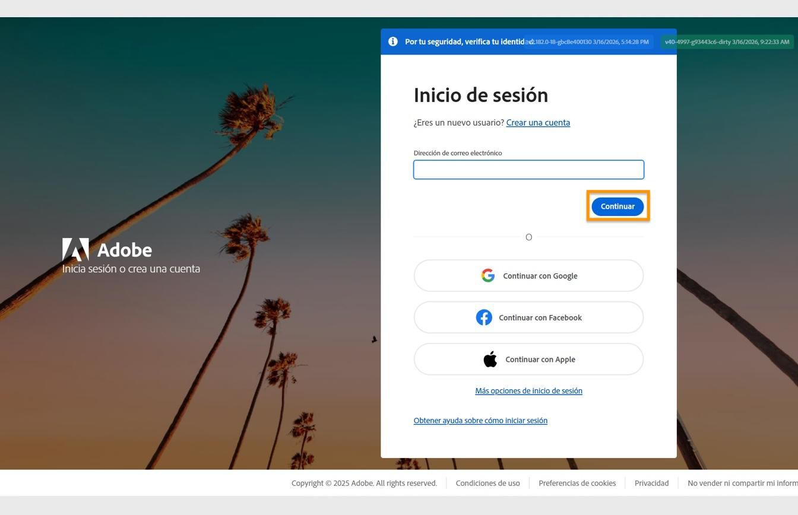Select the Apple logo icon
This screenshot has width=798, height=515.
pos(490,358)
